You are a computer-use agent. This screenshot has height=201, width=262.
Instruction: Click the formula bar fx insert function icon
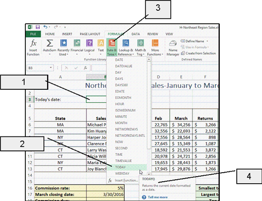(86, 67)
